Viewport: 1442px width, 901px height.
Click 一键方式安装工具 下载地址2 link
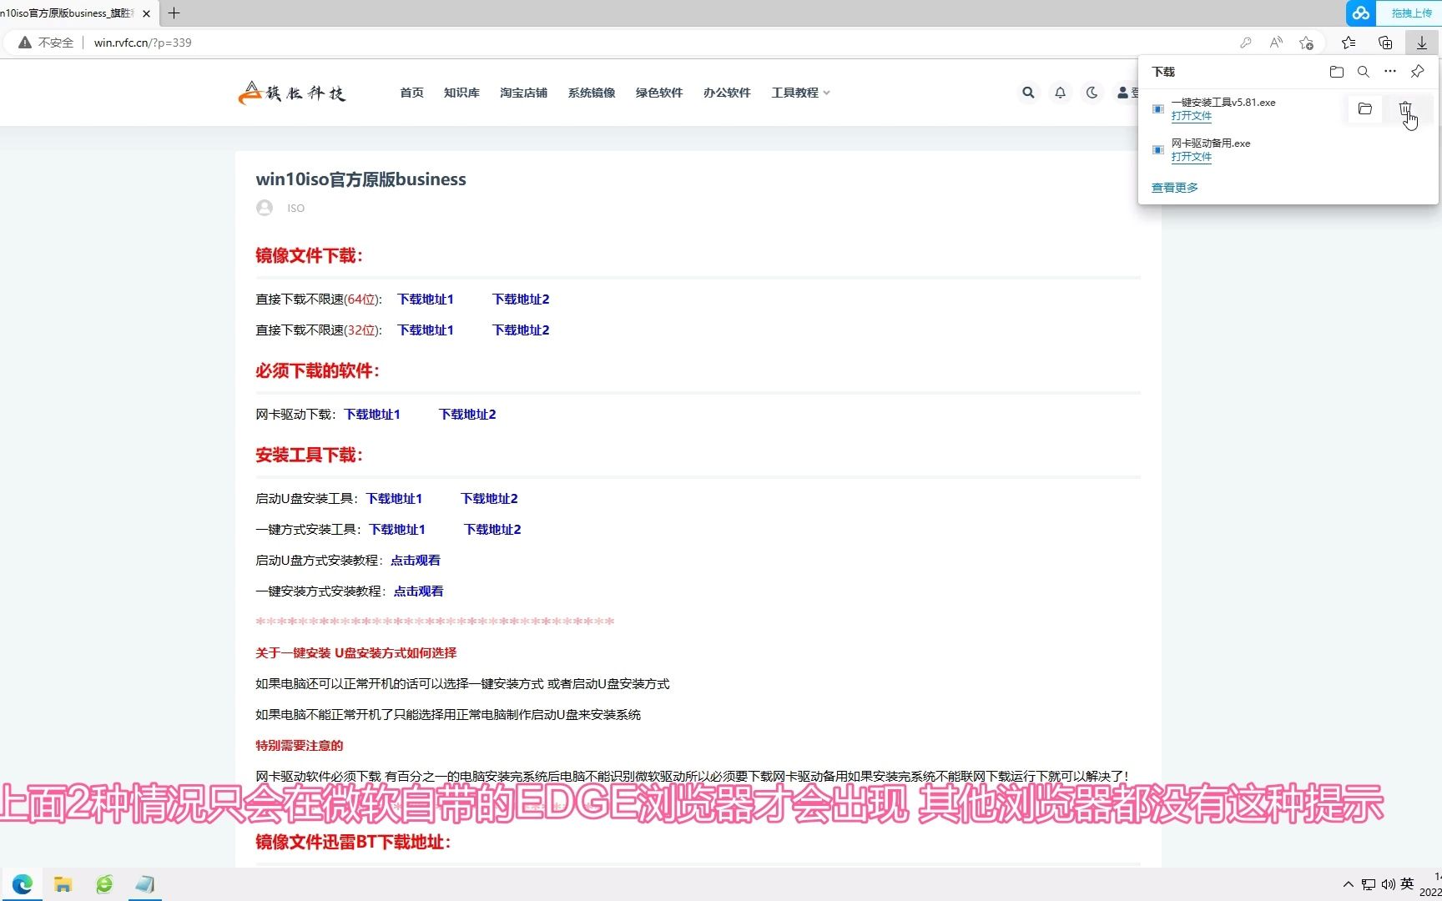tap(492, 530)
